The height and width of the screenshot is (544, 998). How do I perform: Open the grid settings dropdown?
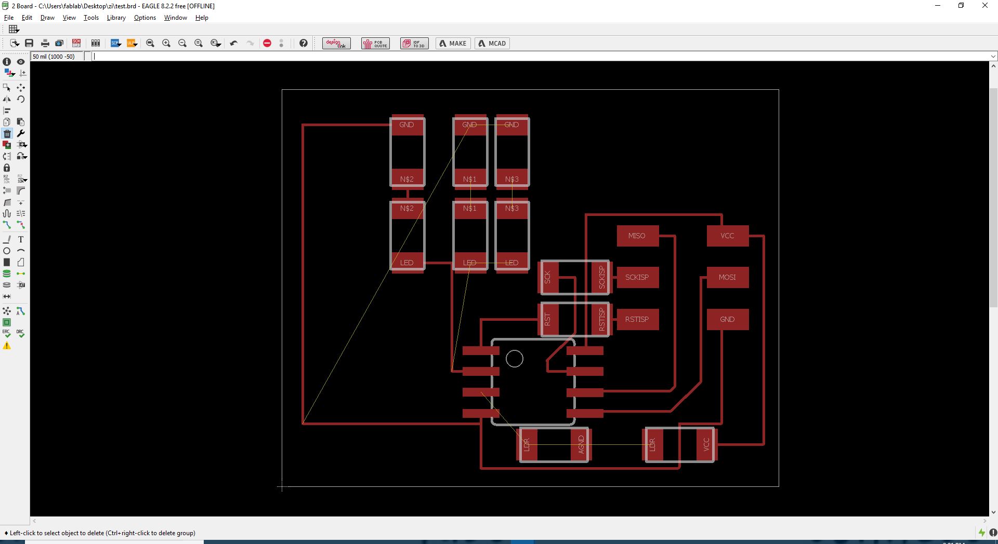click(14, 29)
